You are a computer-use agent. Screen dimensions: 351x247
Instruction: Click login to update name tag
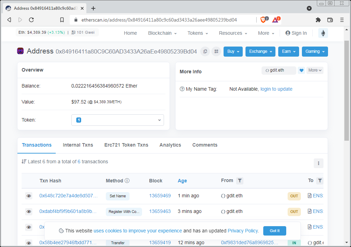coord(276,89)
